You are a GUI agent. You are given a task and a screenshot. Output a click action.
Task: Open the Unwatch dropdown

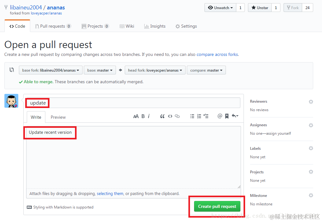(x=220, y=8)
